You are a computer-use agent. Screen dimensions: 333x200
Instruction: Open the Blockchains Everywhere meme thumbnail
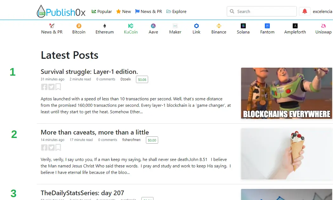(286, 93)
